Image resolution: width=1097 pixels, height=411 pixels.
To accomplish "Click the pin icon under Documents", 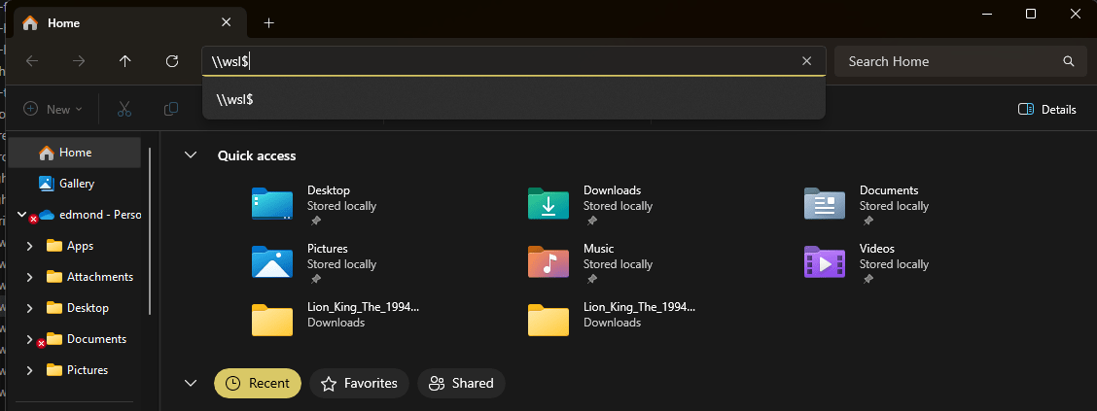I will coord(868,221).
